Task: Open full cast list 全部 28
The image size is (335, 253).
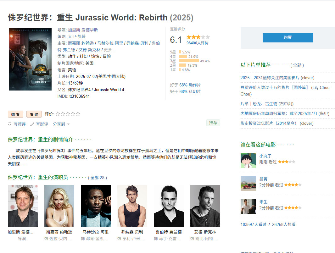Action: [98, 178]
